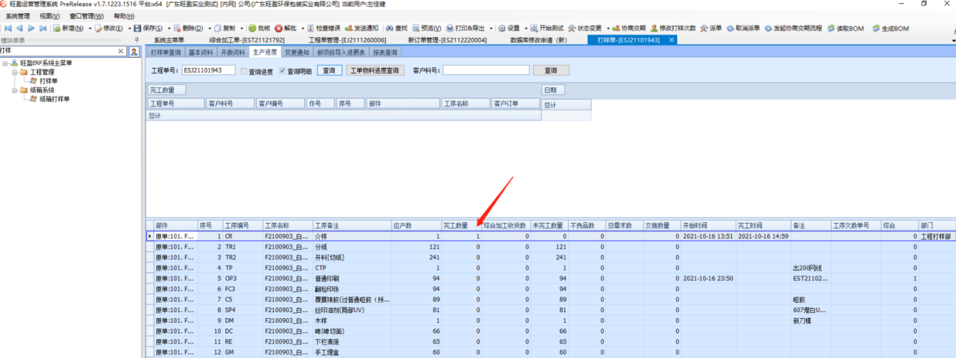Click the 派单 dispatch order button
The width and height of the screenshot is (956, 358).
711,29
